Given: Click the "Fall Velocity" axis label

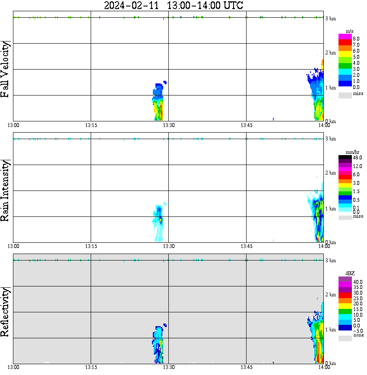Looking at the screenshot, I should 5,69.
